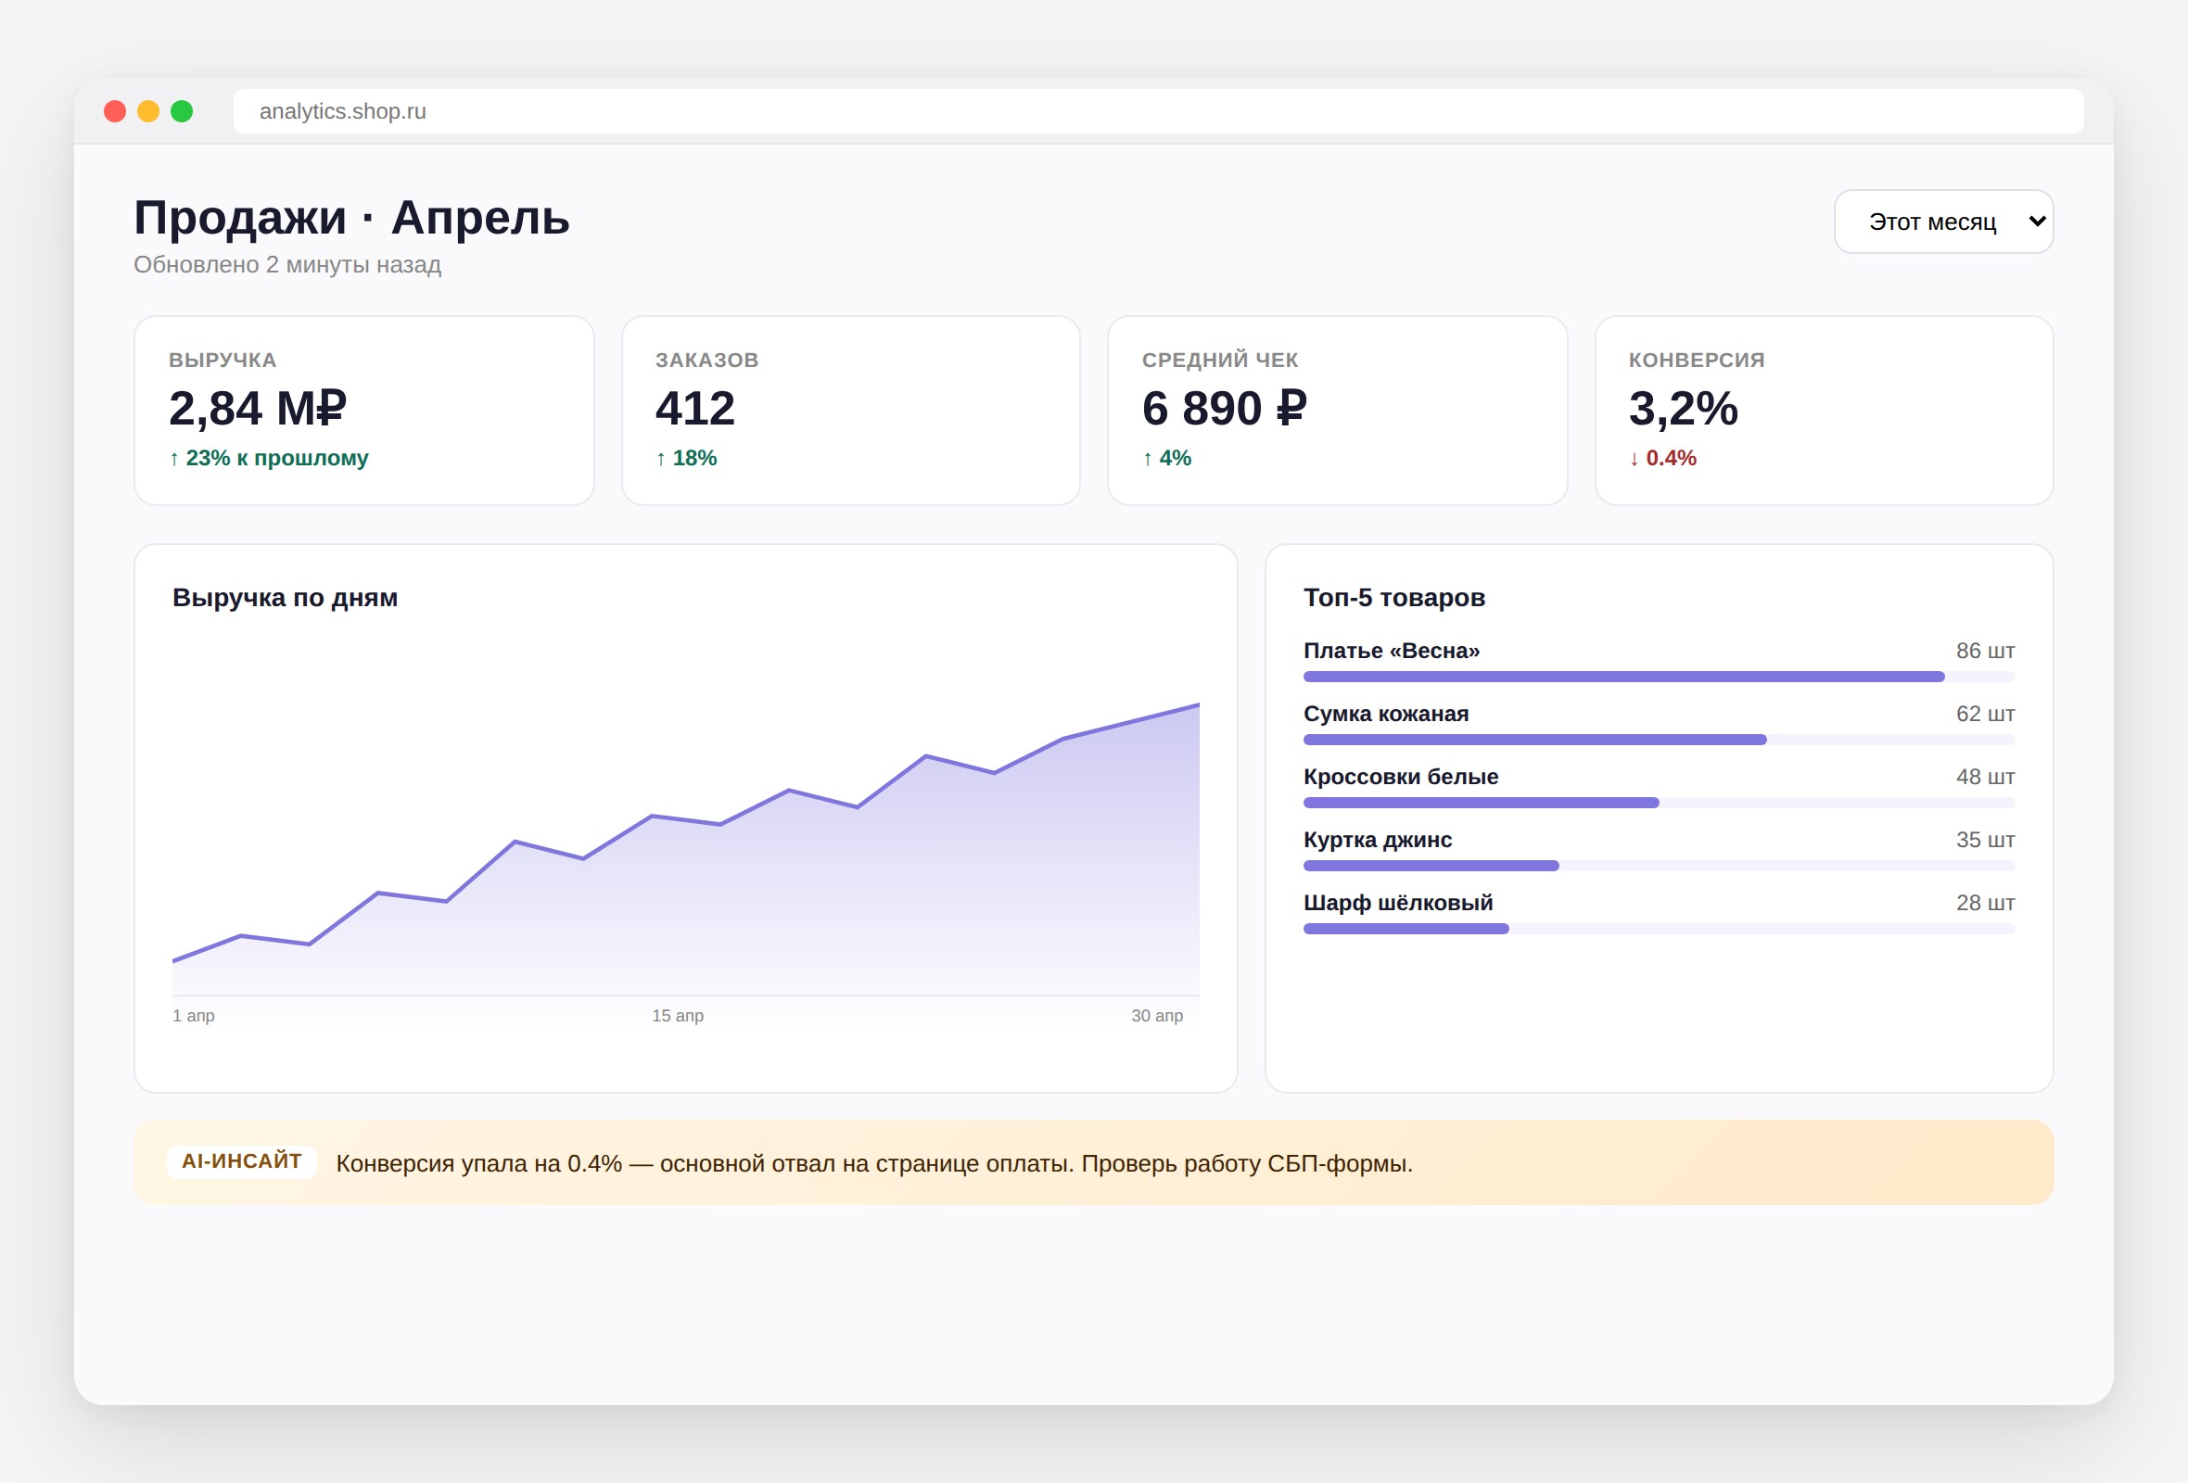This screenshot has width=2188, height=1483.
Task: Click the yellow minimize window dot
Action: tap(147, 111)
